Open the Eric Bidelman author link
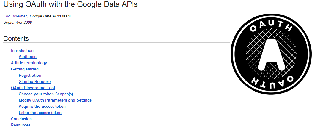 [x=15, y=16]
